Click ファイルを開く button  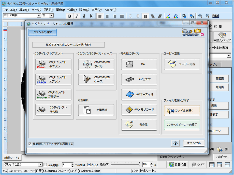tap(182, 111)
